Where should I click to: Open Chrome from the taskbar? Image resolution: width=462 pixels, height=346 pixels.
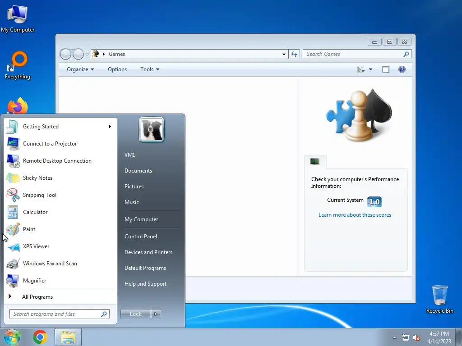(x=40, y=337)
